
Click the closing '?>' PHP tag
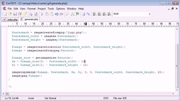[x=10, y=87]
